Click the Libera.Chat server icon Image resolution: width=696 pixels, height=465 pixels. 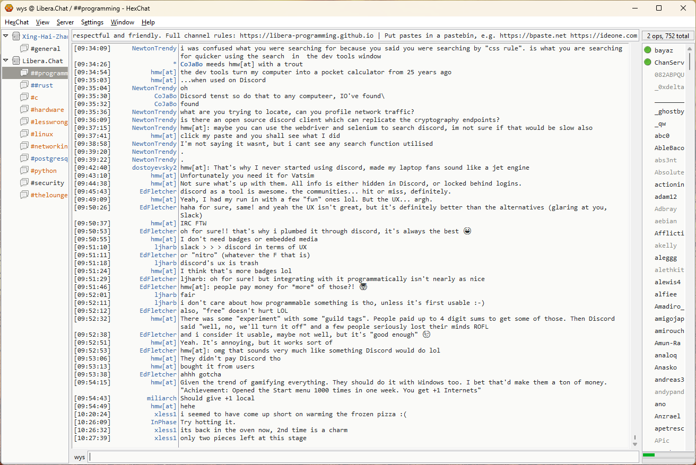[16, 61]
